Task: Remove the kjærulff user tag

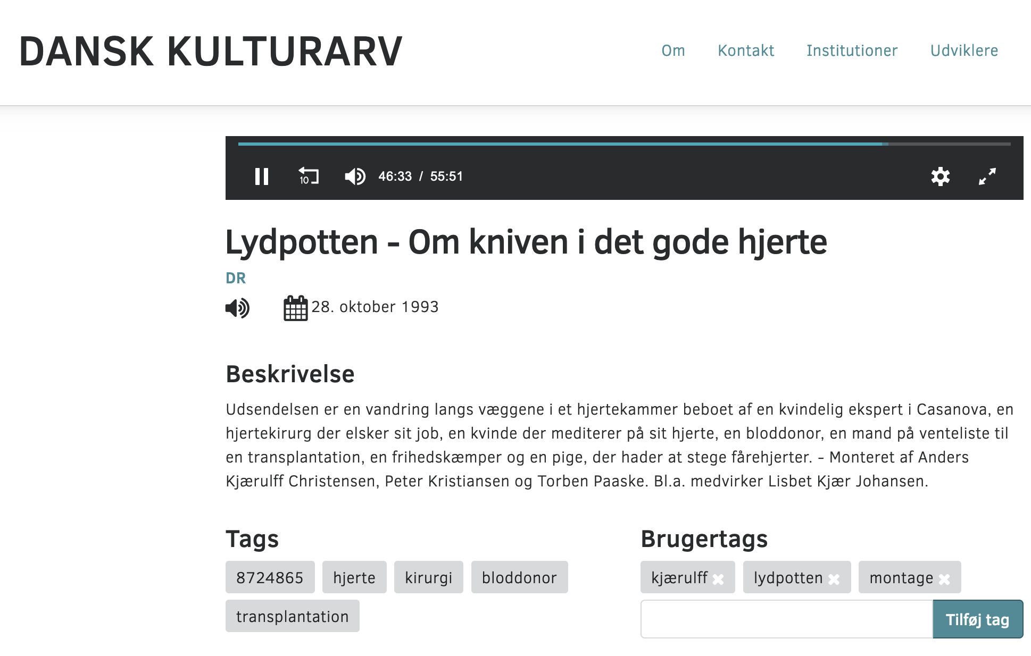Action: pyautogui.click(x=718, y=579)
